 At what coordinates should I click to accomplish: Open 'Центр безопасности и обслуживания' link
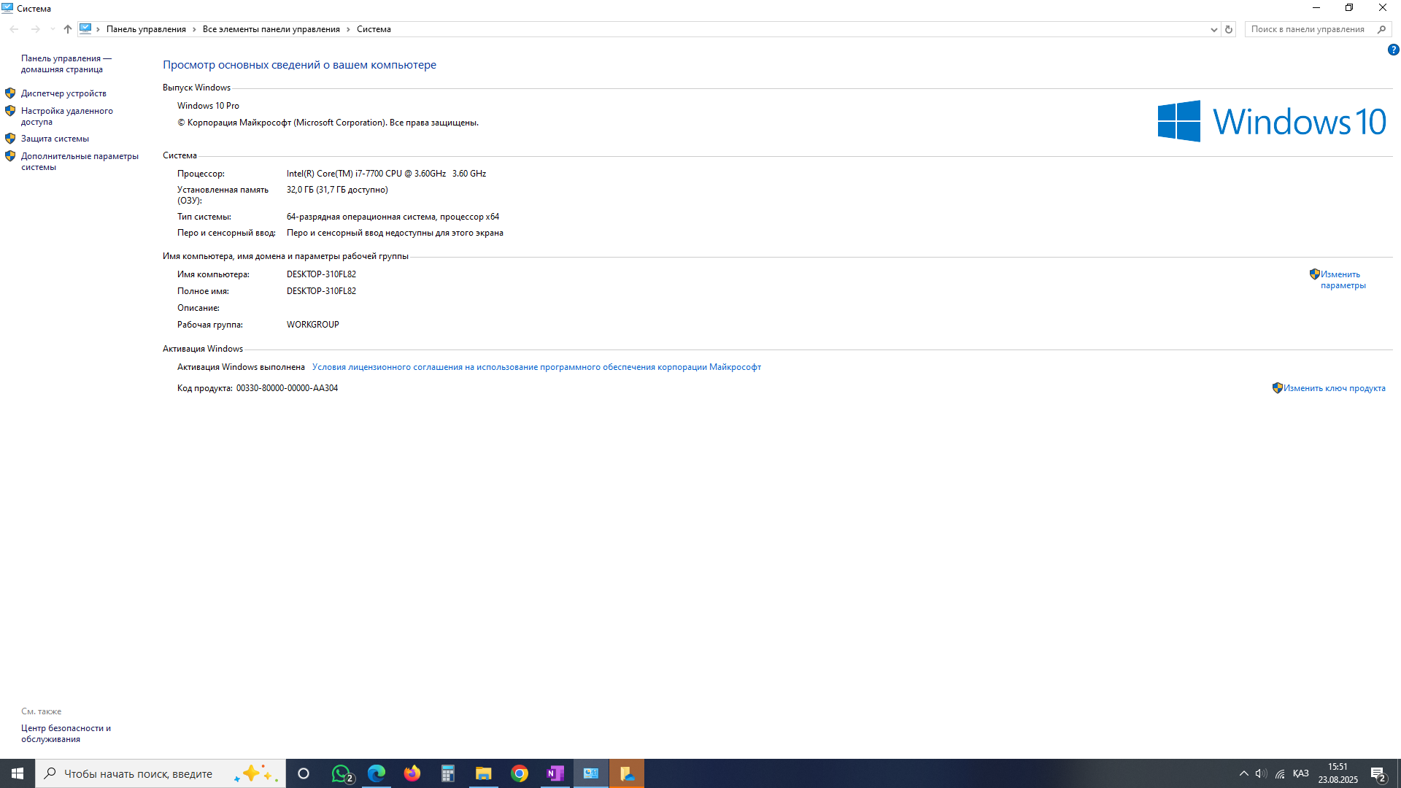(x=66, y=733)
